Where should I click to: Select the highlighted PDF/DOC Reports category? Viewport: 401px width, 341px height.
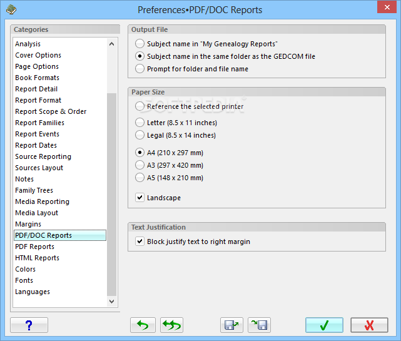(x=60, y=235)
